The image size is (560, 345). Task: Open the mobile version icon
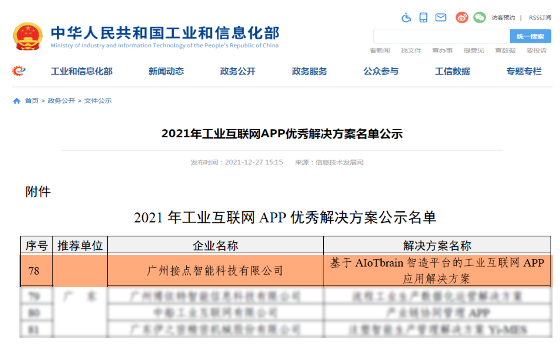pos(423,17)
